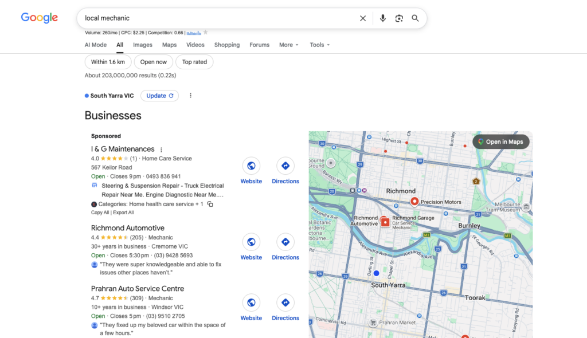The image size is (587, 338).
Task: Switch to Shopping tab
Action: pos(227,45)
